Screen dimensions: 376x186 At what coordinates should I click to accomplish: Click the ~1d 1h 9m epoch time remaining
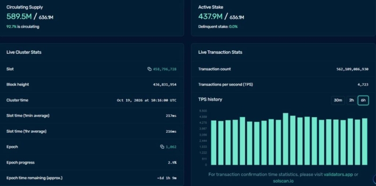[167, 178]
